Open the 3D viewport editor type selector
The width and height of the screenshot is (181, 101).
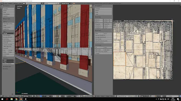point(2,96)
